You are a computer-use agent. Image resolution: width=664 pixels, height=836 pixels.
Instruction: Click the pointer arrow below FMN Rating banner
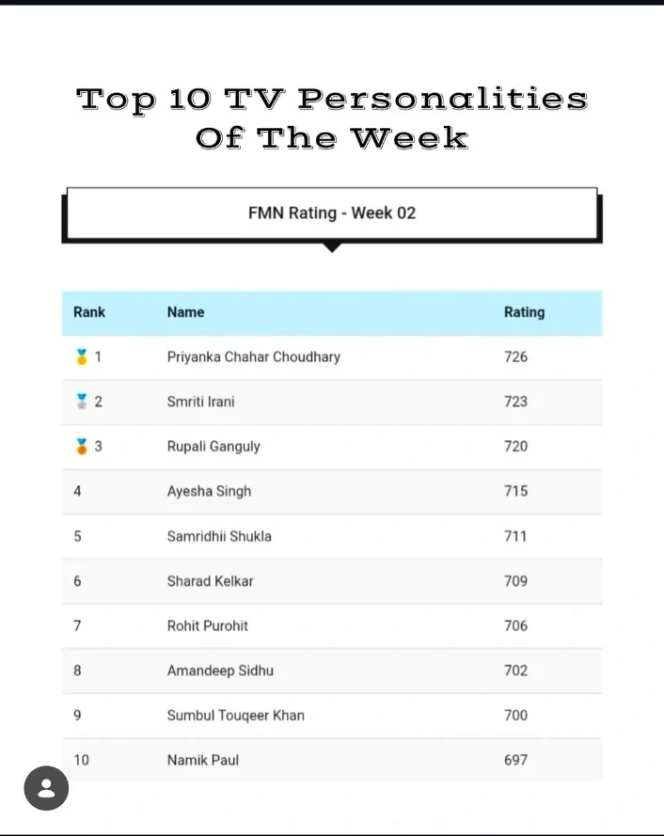pyautogui.click(x=331, y=247)
